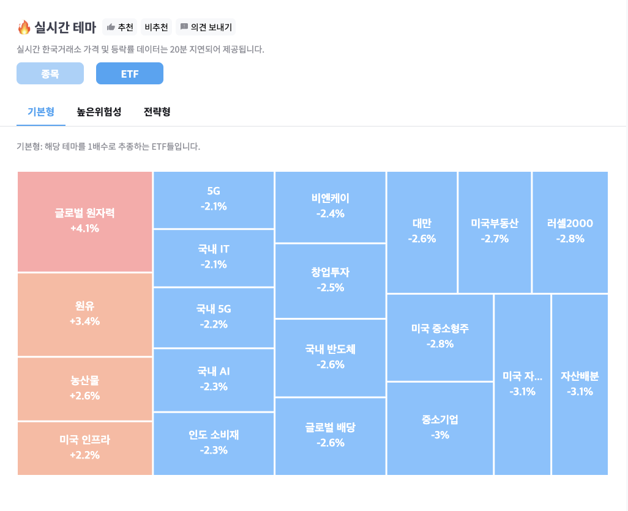Viewport: 628px width, 511px height.
Task: Select the 비엔케이 -2.4% tile
Action: (x=331, y=207)
